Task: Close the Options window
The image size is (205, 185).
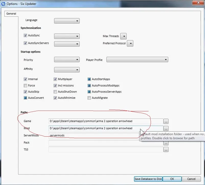Action: pyautogui.click(x=198, y=3)
